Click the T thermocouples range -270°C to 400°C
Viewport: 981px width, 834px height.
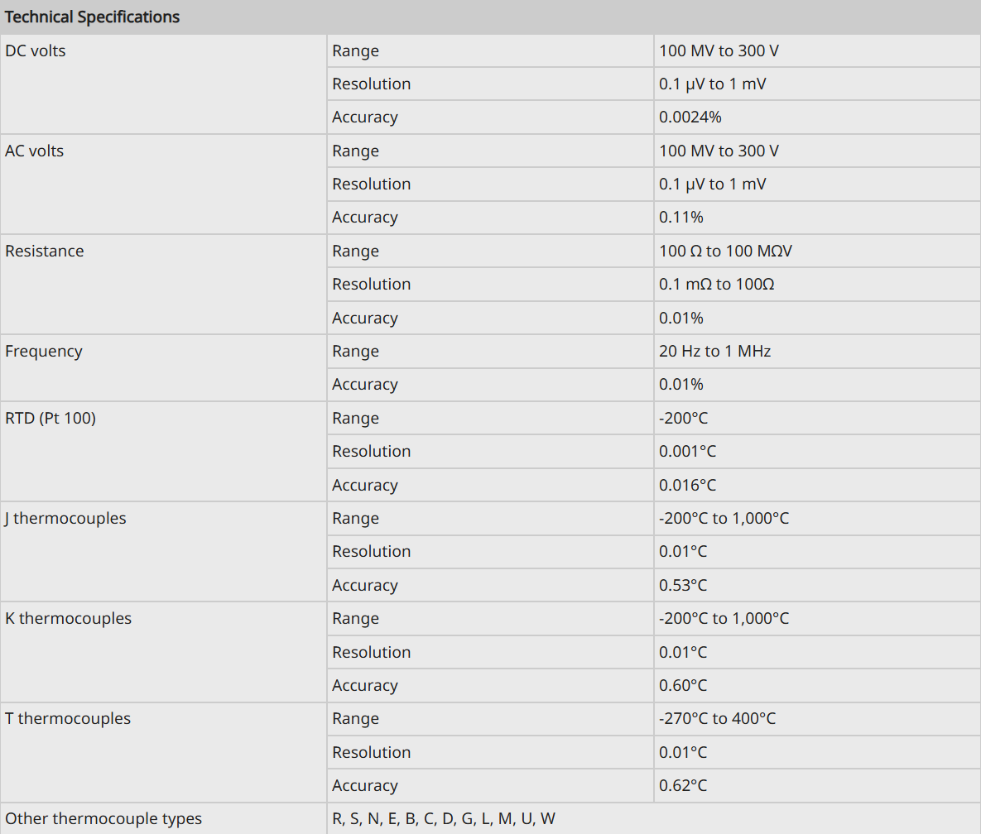click(x=717, y=718)
